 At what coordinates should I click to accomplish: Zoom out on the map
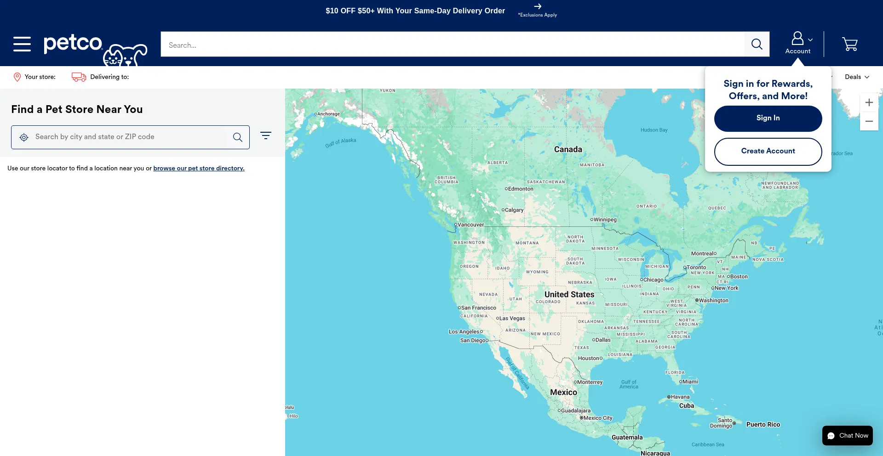pos(869,121)
